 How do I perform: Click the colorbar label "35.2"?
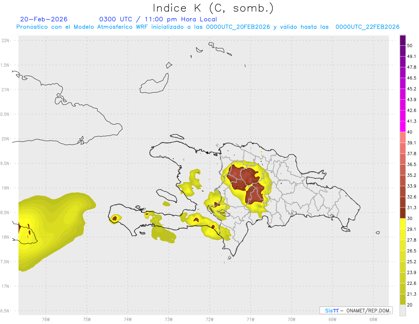click(x=412, y=175)
